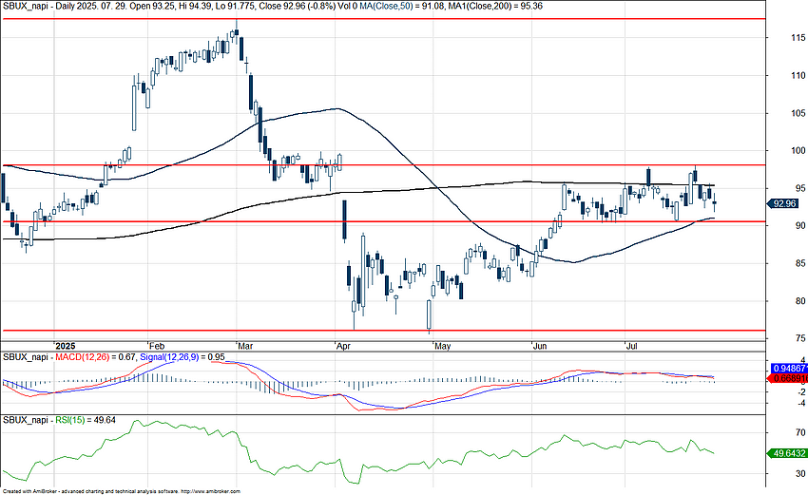
Task: Click the 30 level on RSI axis
Action: tap(800, 473)
